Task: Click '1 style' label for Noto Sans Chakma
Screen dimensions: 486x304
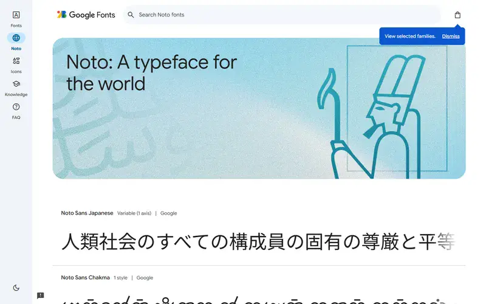Action: [120, 278]
